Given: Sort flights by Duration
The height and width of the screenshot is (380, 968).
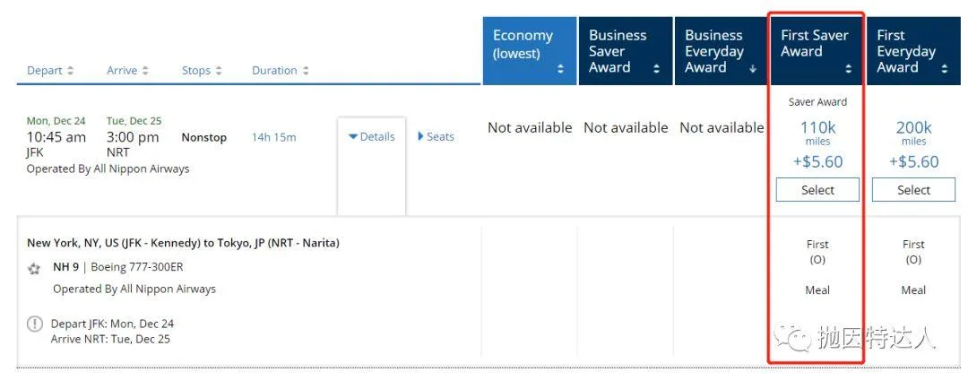Looking at the screenshot, I should (x=281, y=70).
